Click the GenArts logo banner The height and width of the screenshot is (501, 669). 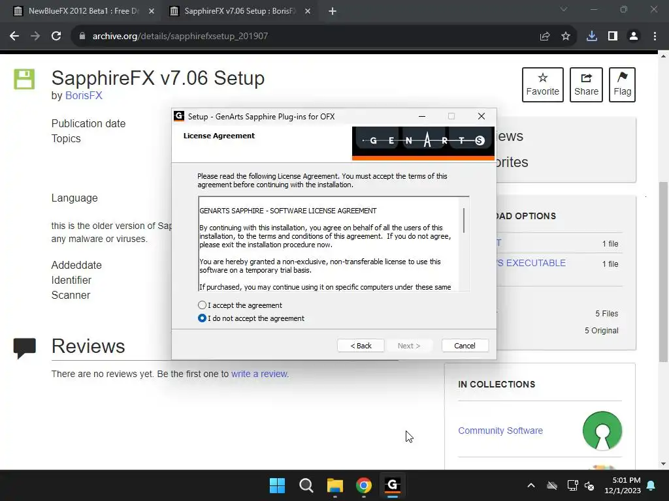pos(423,143)
